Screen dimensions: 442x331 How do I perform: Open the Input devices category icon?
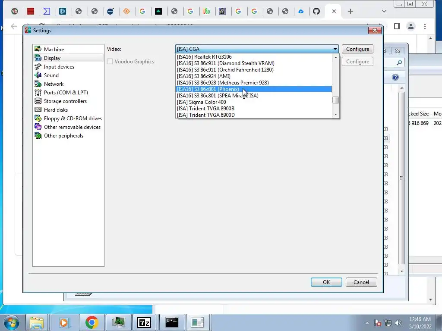(x=38, y=67)
